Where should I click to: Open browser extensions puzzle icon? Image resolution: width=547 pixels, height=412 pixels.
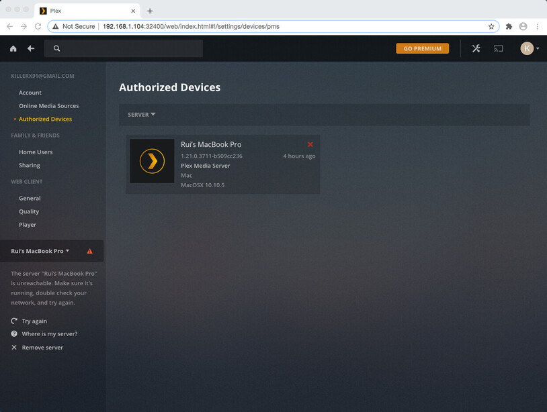pos(509,26)
